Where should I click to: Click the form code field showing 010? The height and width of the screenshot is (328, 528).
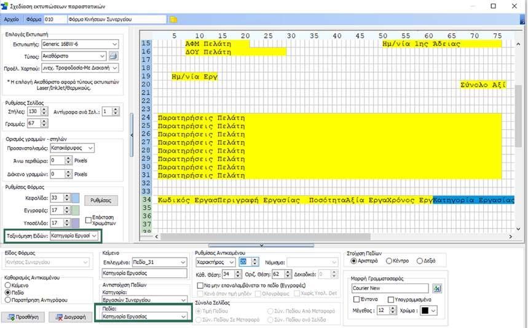(x=55, y=20)
